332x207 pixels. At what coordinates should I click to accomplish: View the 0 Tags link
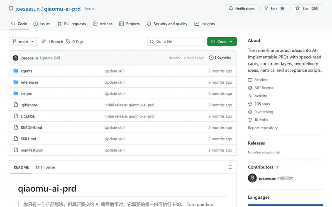[x=75, y=42]
